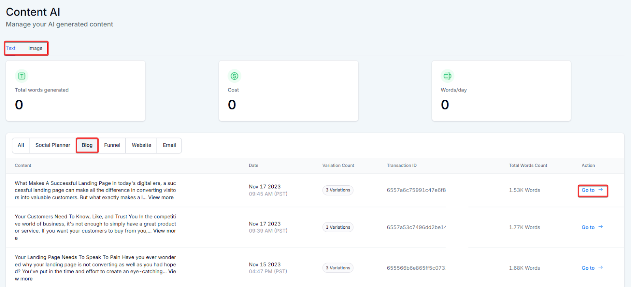Select the Email filter tab

pos(170,145)
